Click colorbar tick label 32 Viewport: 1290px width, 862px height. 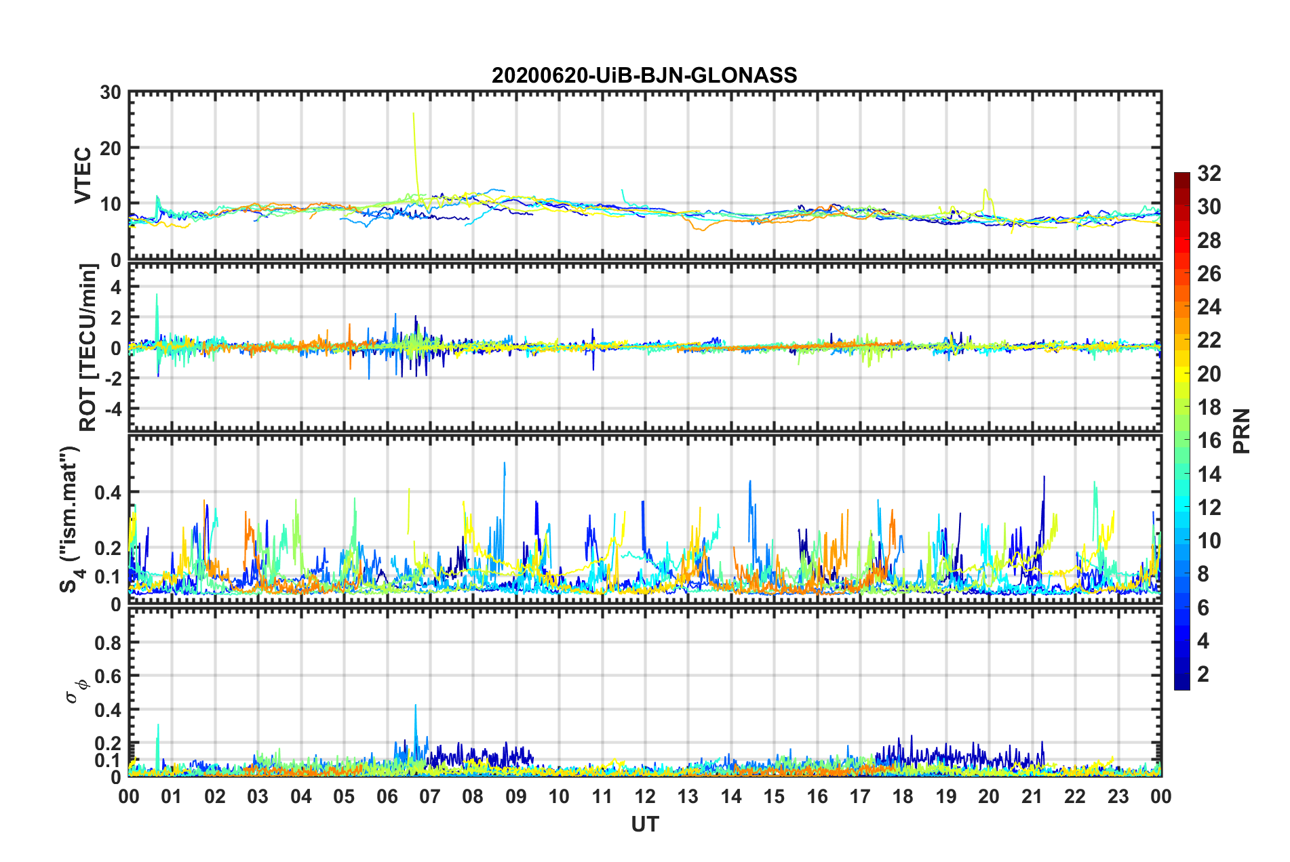[1209, 173]
